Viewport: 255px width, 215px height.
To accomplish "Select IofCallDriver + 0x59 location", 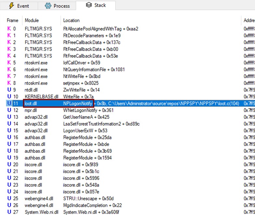I will point(82,63).
